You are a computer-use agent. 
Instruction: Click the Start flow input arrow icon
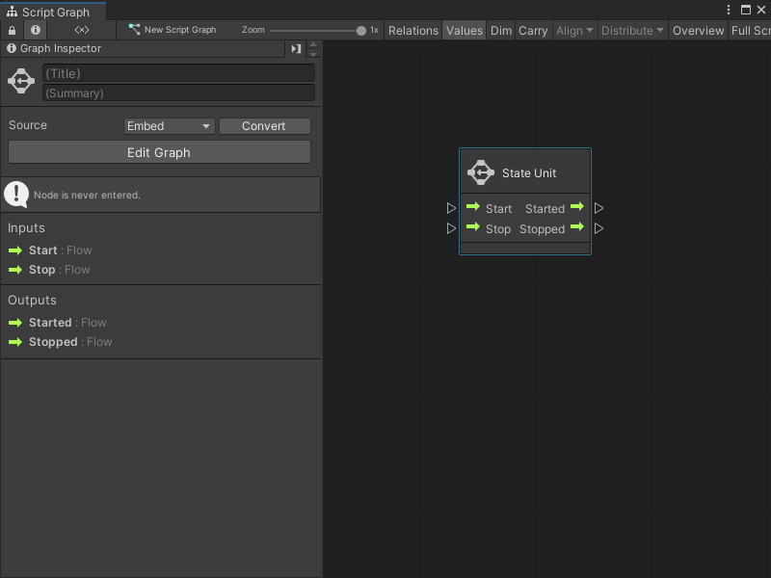pos(471,208)
